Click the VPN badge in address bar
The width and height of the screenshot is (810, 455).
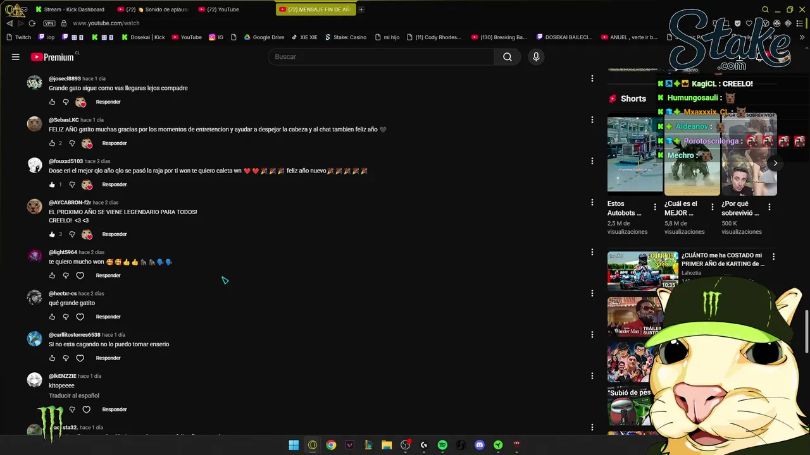pyautogui.click(x=49, y=23)
